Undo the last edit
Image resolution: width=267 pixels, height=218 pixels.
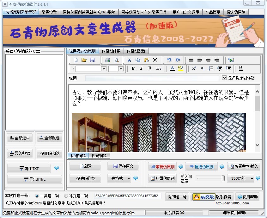169,60
